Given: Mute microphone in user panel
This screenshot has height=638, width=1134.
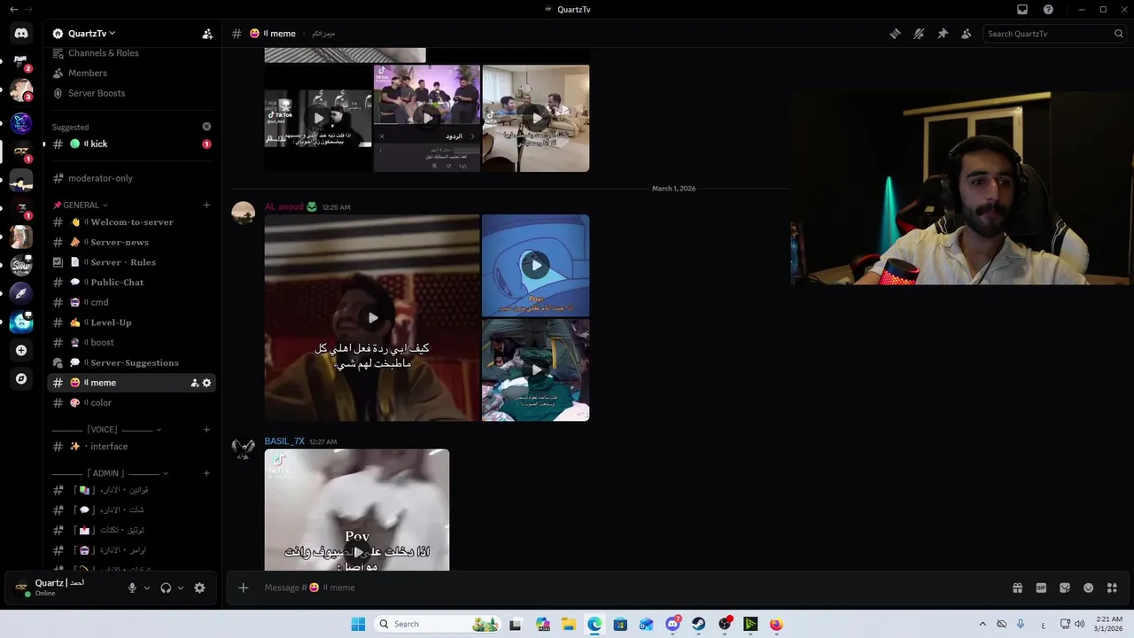Looking at the screenshot, I should coord(132,587).
